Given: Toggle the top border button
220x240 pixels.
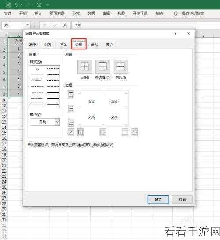Looking at the screenshot, I should 71,94.
